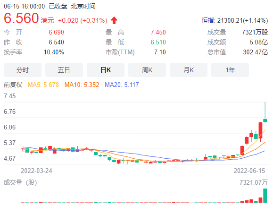Click the tallest green volume bar
273x206 pixels.
(265, 196)
